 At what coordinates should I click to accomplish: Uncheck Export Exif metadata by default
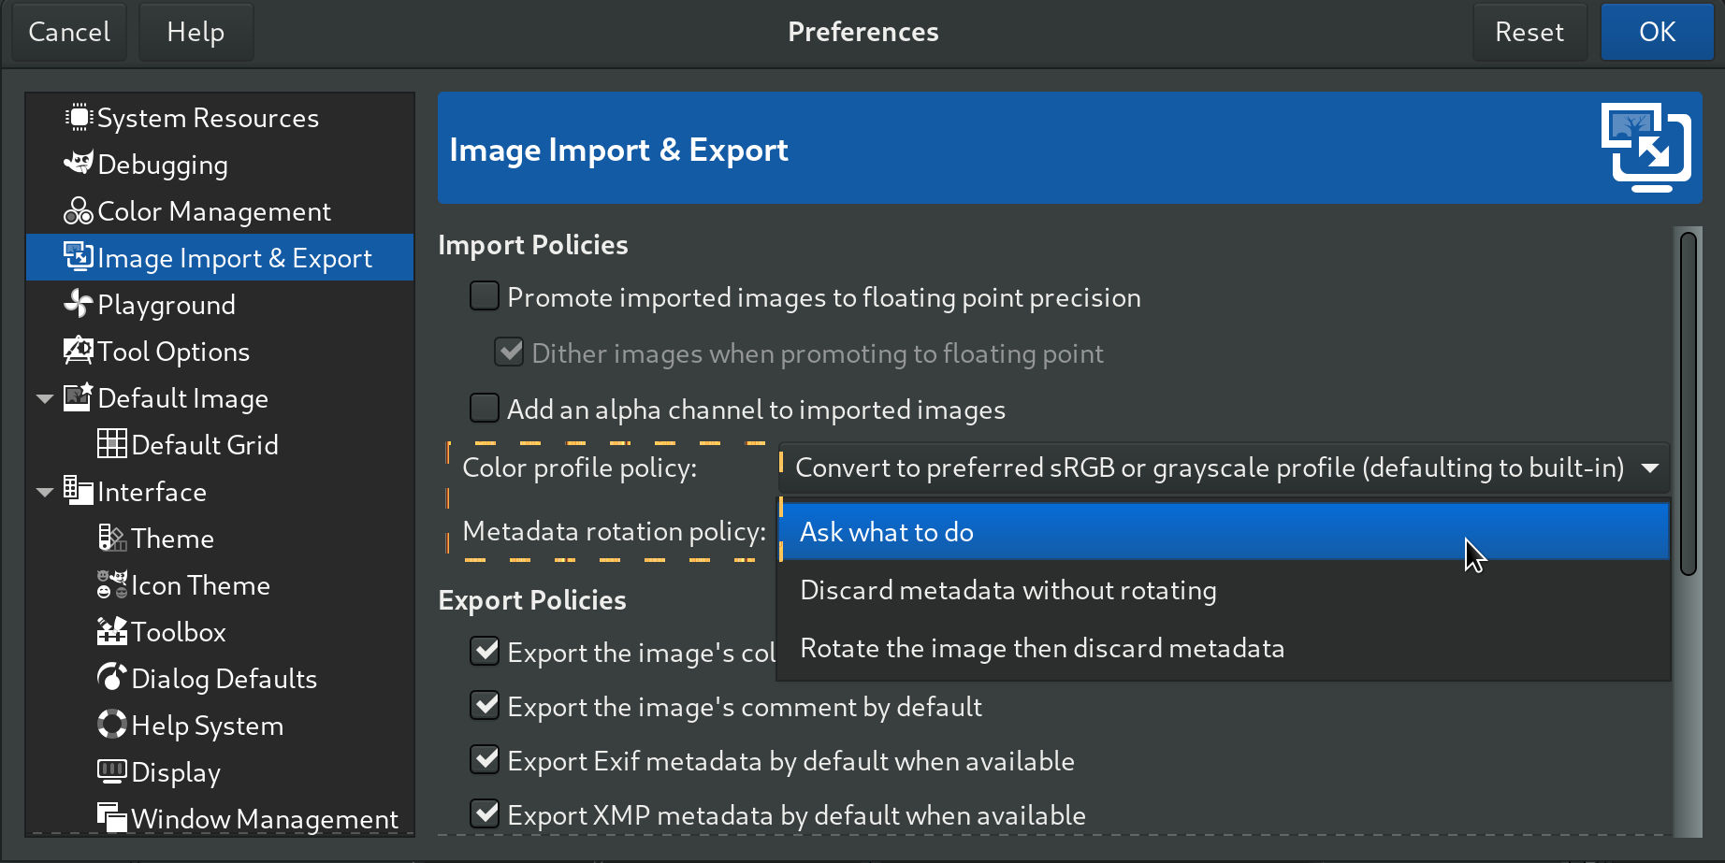click(x=485, y=759)
